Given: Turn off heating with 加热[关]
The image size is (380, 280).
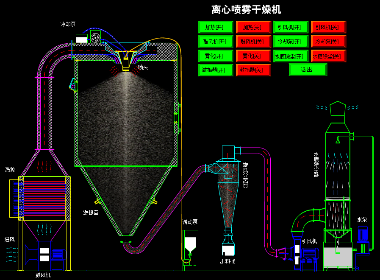Looking at the screenshot, I should point(253,28).
